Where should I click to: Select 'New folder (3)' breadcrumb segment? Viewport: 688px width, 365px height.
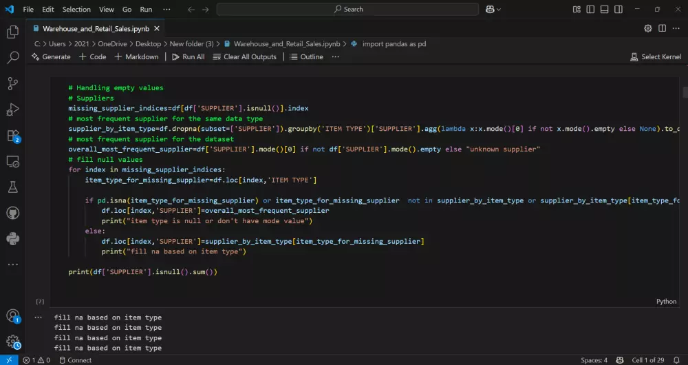(x=192, y=44)
